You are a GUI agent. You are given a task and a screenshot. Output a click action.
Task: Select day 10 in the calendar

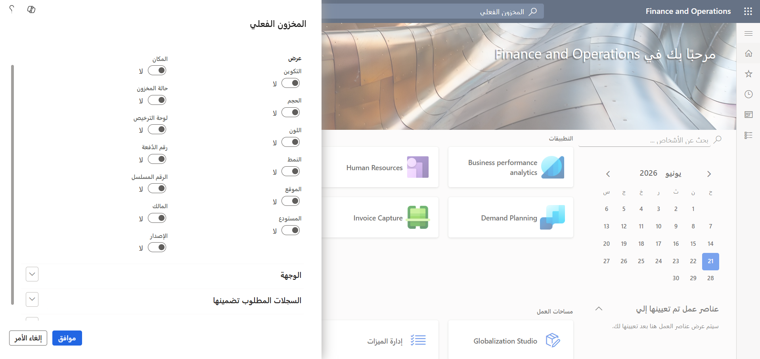click(659, 226)
